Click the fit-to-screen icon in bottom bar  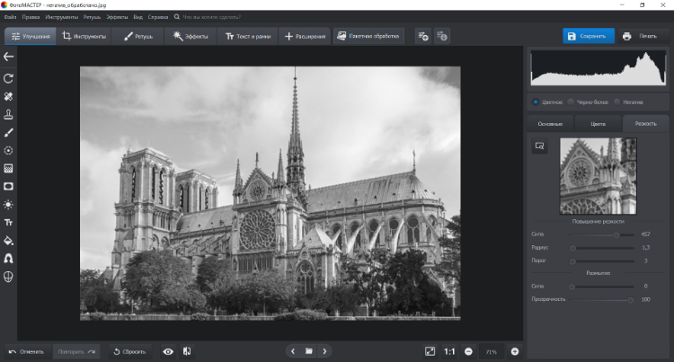[430, 351]
